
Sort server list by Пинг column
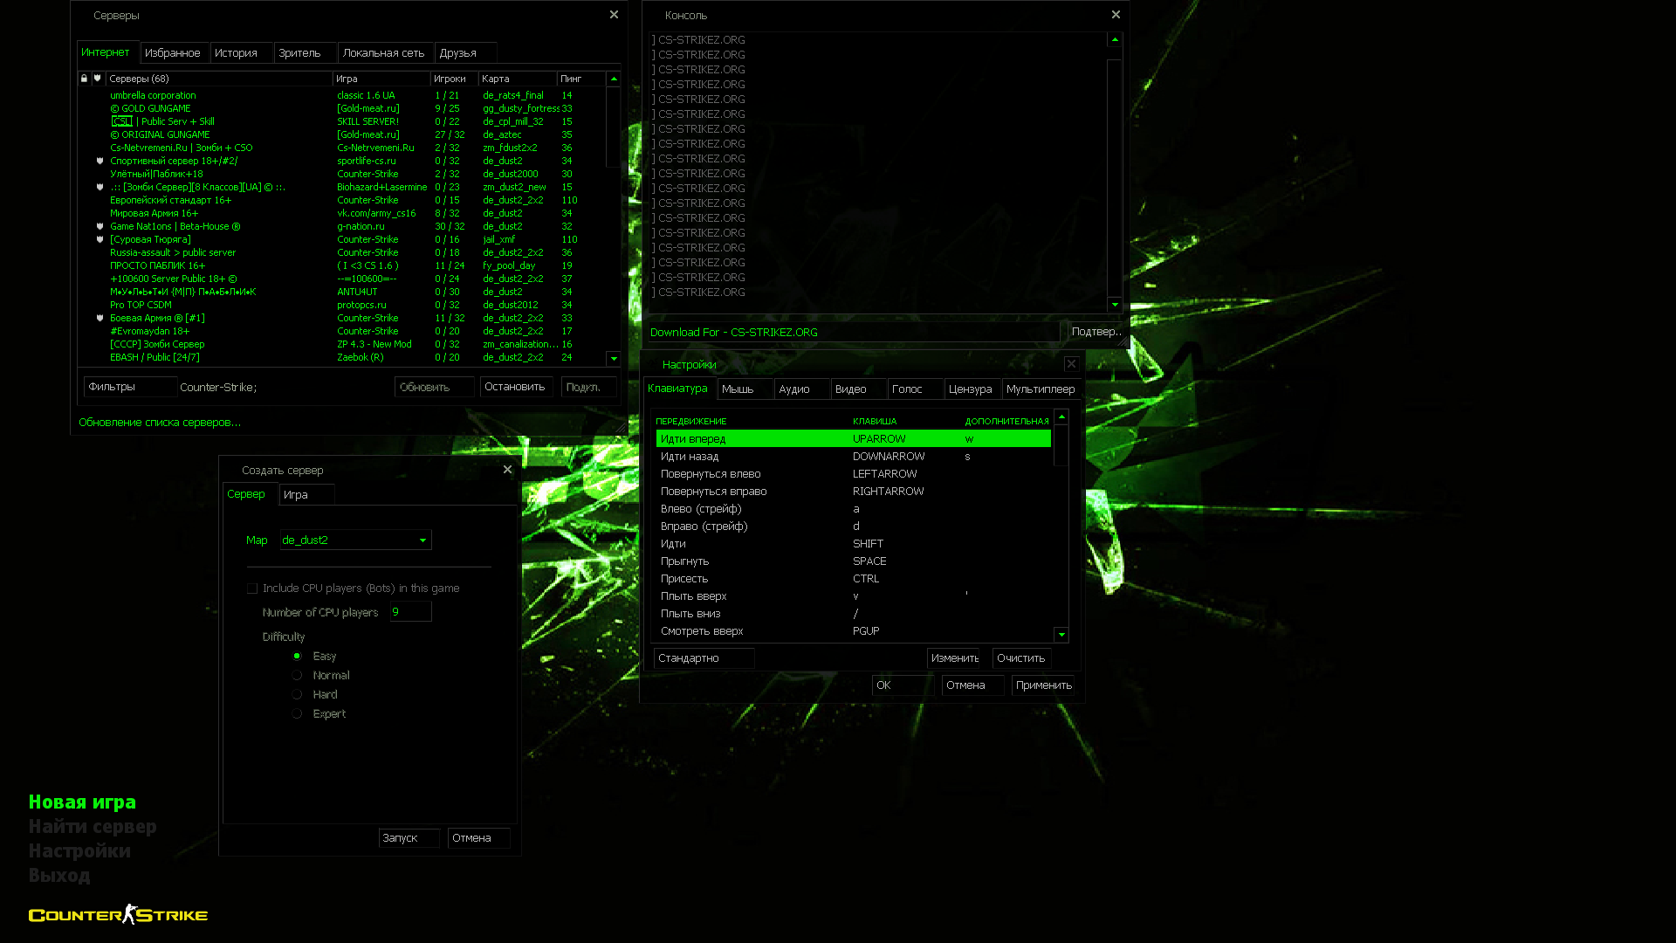pyautogui.click(x=581, y=79)
